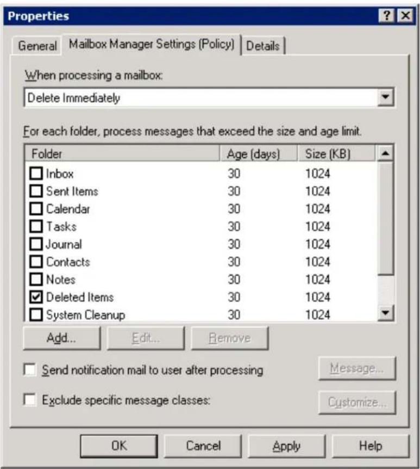Uncheck the Deleted Items folder checkbox

click(x=36, y=297)
